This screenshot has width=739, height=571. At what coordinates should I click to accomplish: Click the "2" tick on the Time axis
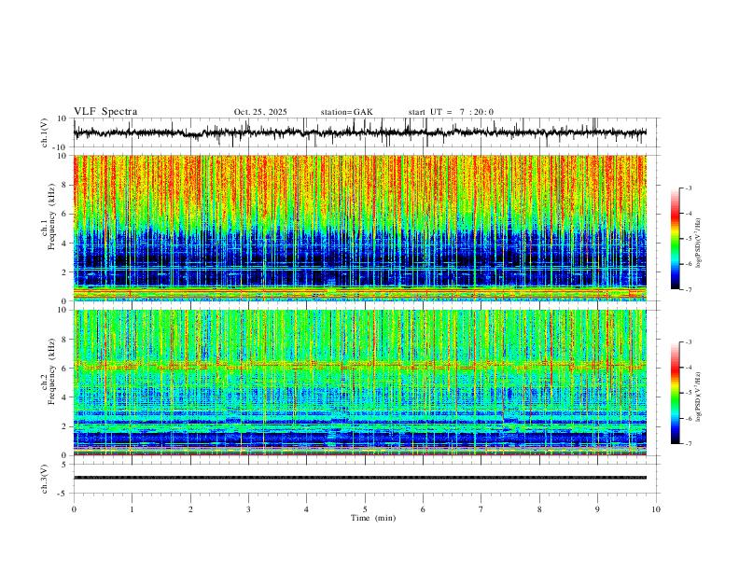point(190,509)
